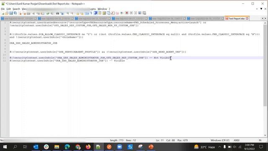Screen dimensions: 268x151
Task: Open Document Map panel icon
Action: pos(104,13)
